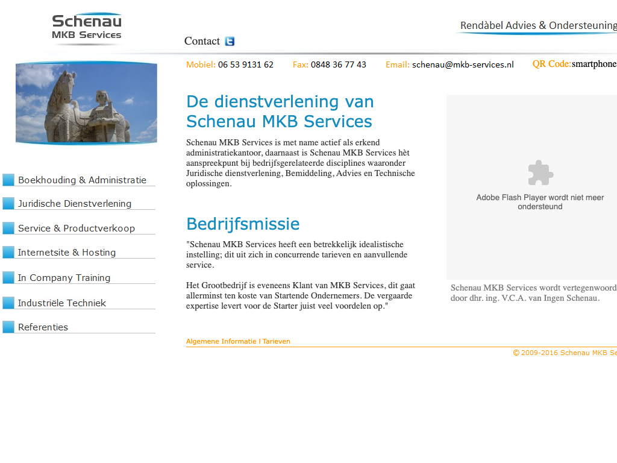Open the Contact link

click(x=202, y=41)
